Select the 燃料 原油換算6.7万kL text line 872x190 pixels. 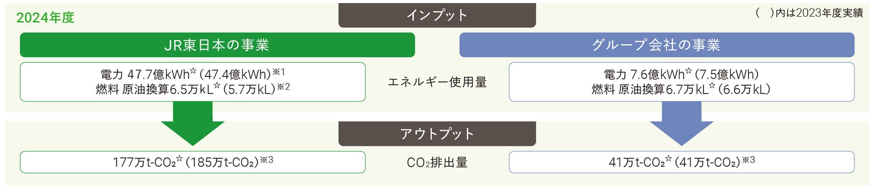coord(681,89)
